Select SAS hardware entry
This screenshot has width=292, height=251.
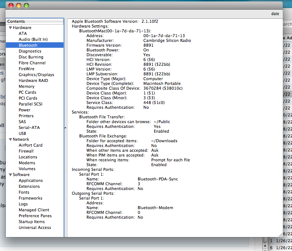pyautogui.click(x=22, y=122)
